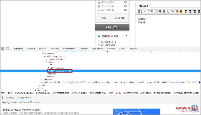
Task: Apply strikethrough with the struck 가 icon
Action: (172, 11)
